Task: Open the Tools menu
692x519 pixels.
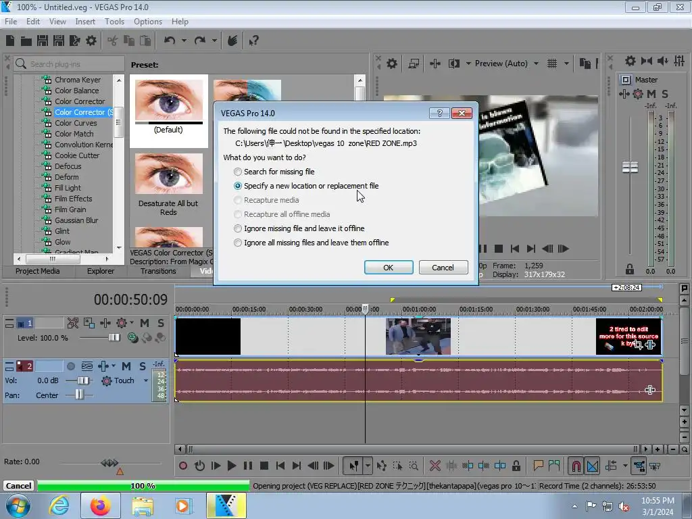Action: coord(114,22)
